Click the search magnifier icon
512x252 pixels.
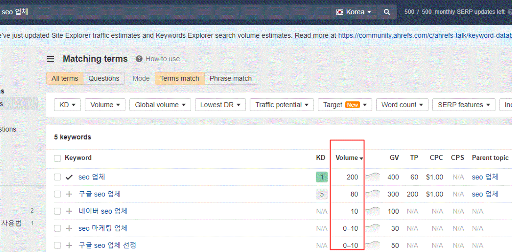[387, 12]
